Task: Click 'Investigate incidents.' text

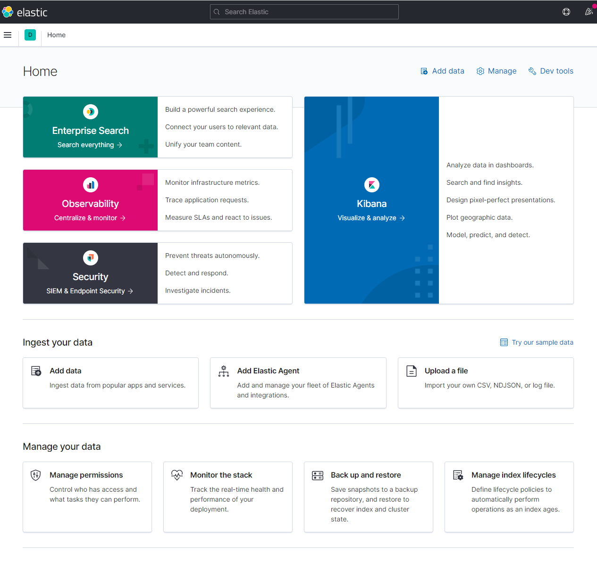Action: coord(198,290)
